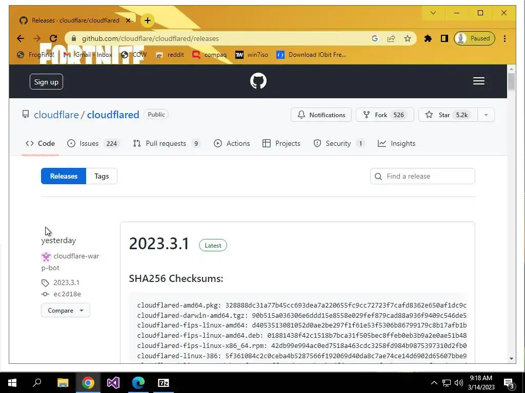Open Visual Studio from the taskbar
525x393 pixels.
[113, 383]
